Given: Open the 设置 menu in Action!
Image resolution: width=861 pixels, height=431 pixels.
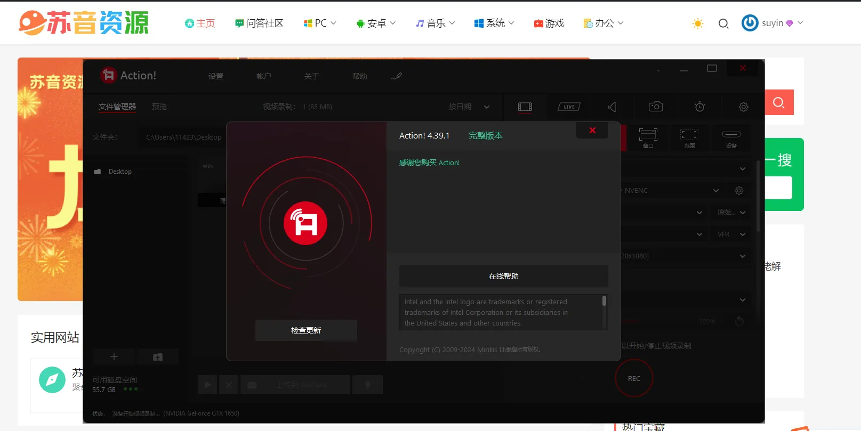Looking at the screenshot, I should [x=216, y=76].
